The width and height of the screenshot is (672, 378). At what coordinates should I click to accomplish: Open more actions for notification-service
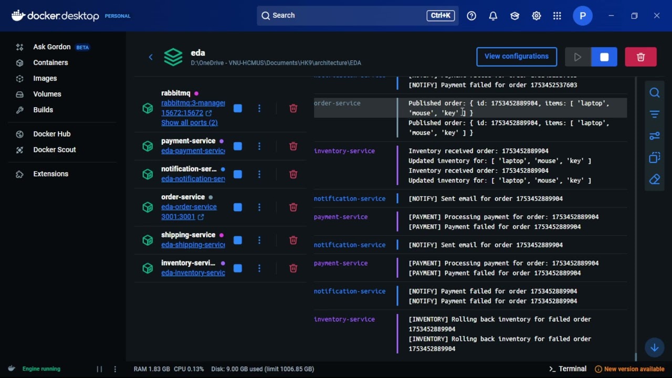click(259, 174)
